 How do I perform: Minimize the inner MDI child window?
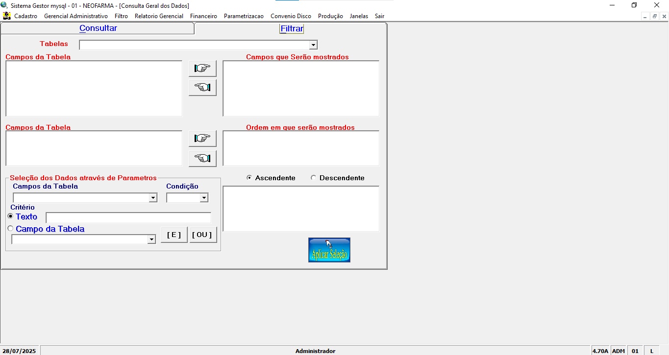pos(645,16)
